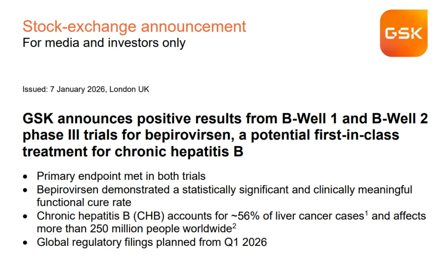446x255 pixels.
Task: Click the footnote 2 superscript after "worldwide"
Action: pos(234,226)
